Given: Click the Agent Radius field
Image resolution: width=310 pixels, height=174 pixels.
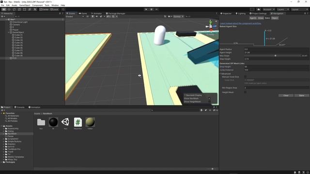Looking at the screenshot, I should click(277, 49).
